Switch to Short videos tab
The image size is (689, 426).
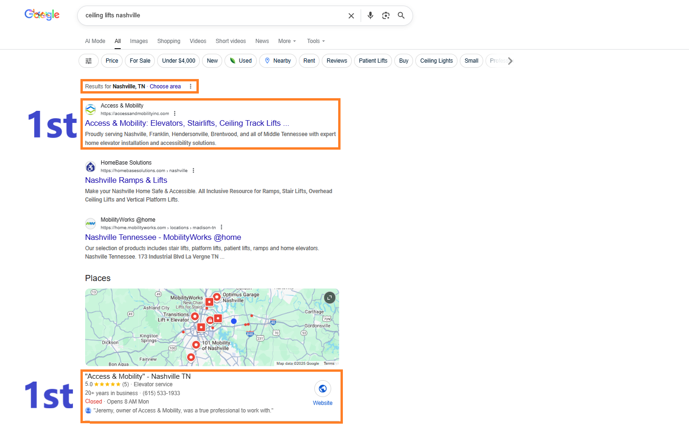(231, 41)
